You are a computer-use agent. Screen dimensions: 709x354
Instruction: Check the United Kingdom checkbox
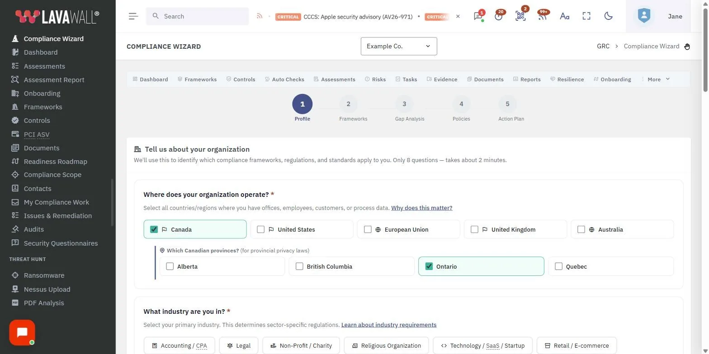(x=474, y=229)
